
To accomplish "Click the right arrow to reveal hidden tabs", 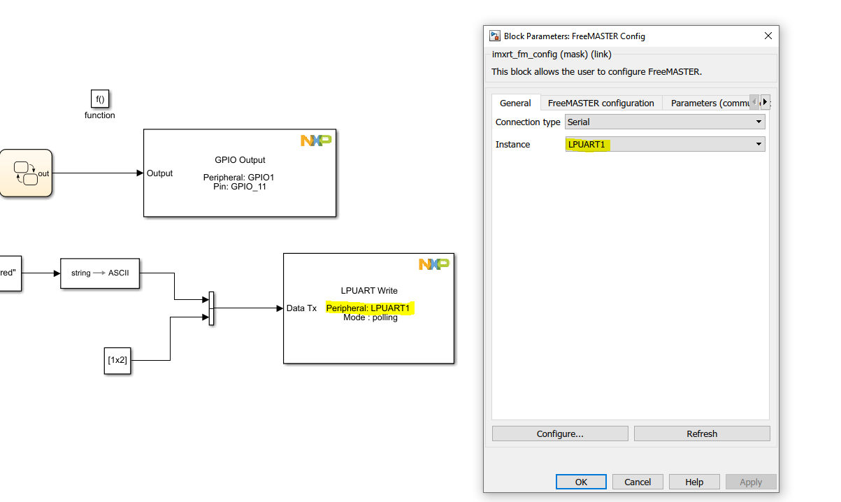I will pyautogui.click(x=765, y=102).
